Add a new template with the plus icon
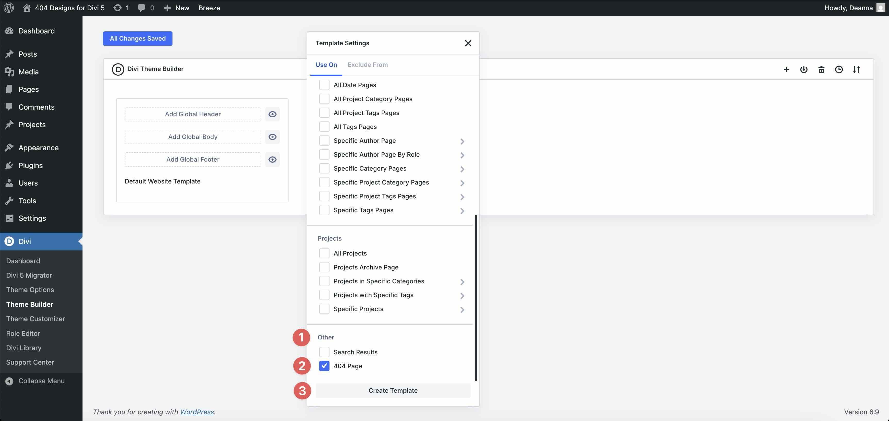 (786, 69)
